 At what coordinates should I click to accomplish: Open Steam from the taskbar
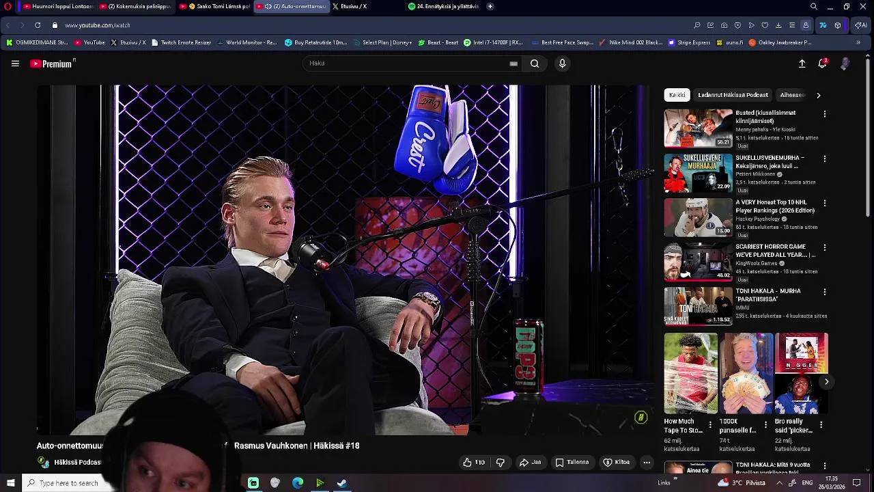342,483
